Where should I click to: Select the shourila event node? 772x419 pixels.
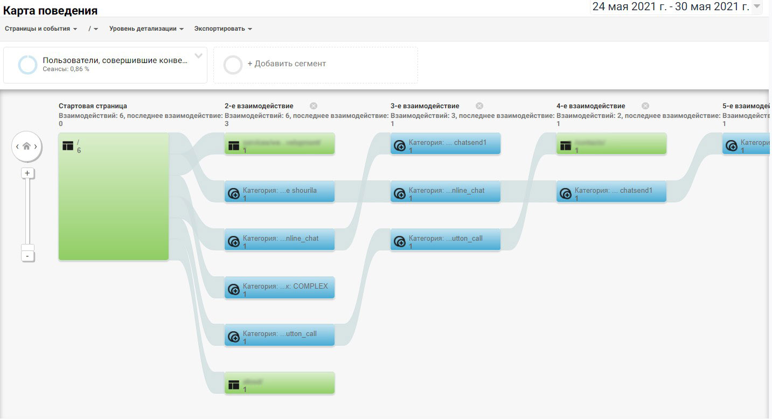[280, 191]
